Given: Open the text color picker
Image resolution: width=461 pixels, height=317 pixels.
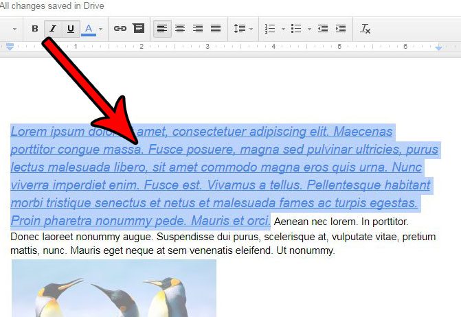Looking at the screenshot, I should (89, 29).
